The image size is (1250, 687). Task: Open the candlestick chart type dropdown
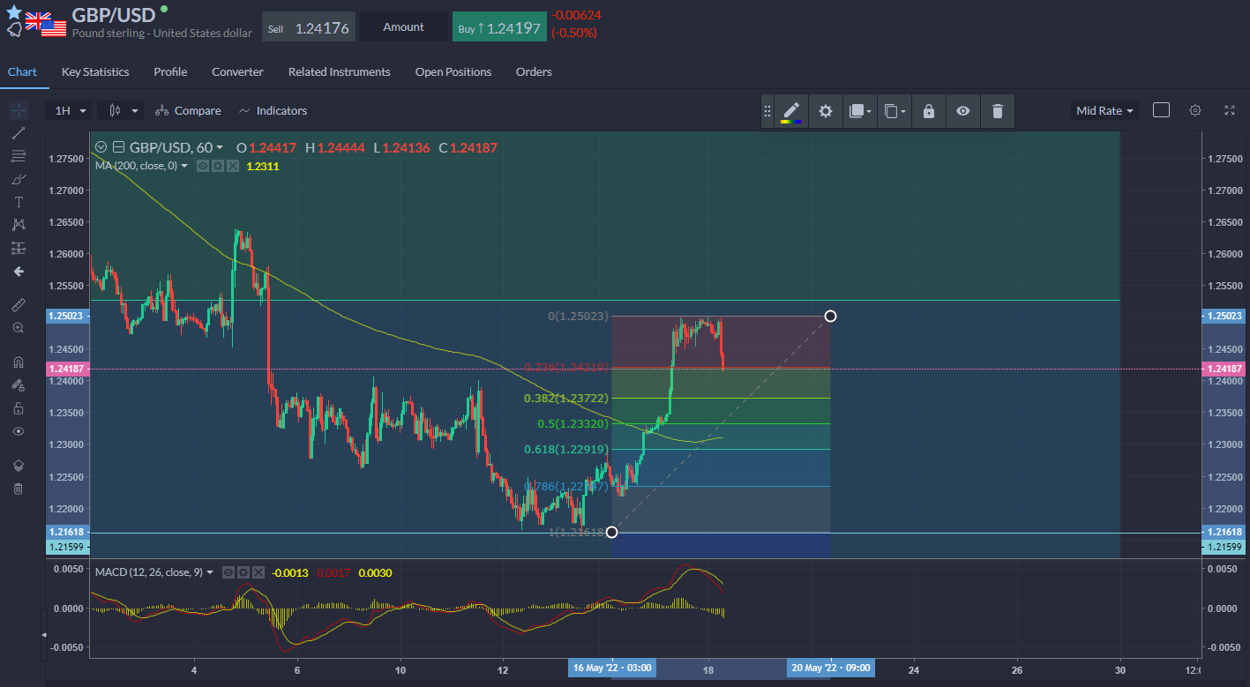pos(123,110)
